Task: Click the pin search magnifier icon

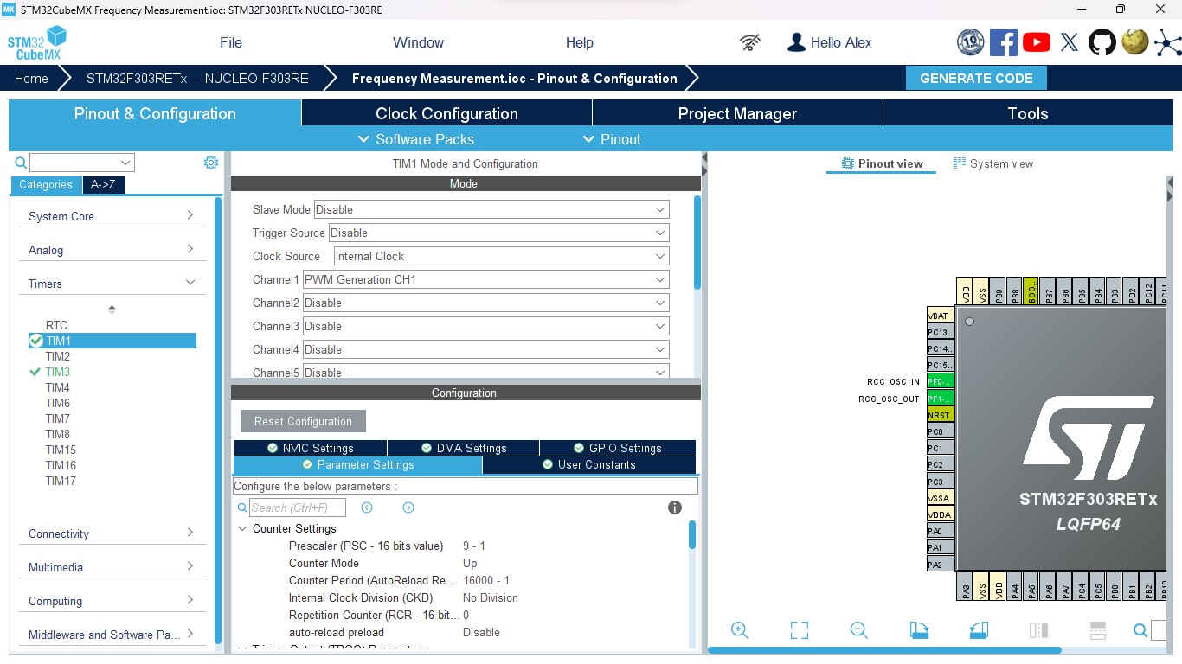Action: pos(1140,630)
